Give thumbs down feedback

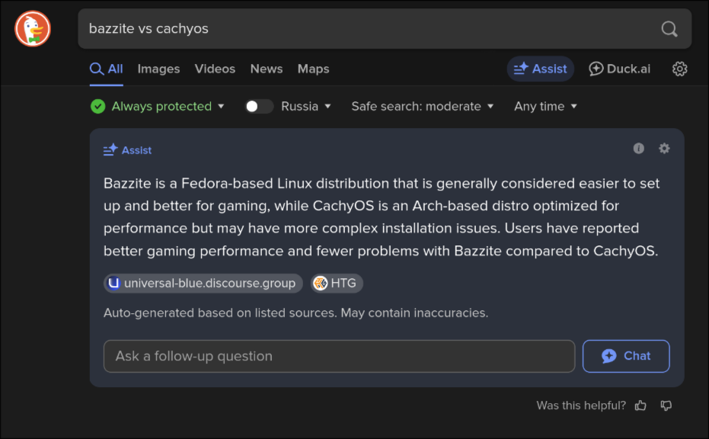[666, 405]
